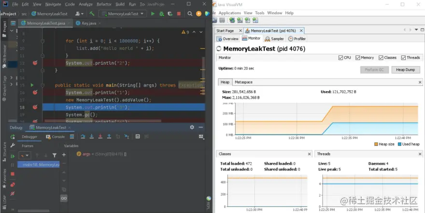The width and height of the screenshot is (425, 213).
Task: Rerun MemoryLeakTest debug session icon
Action: coord(13,137)
